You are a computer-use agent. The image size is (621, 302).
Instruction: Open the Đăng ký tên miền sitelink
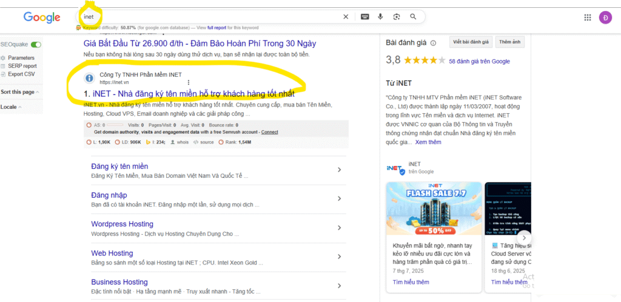tap(119, 166)
